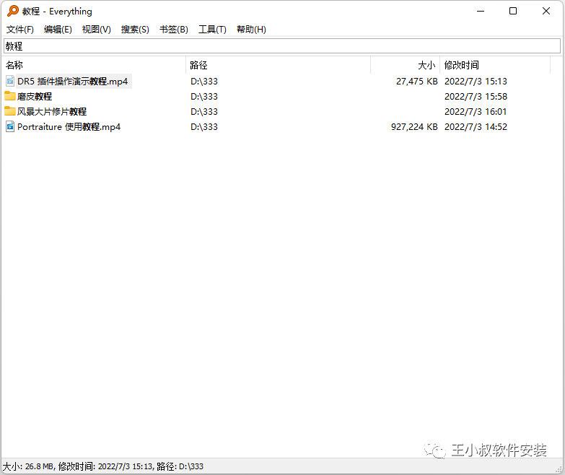Click the D:\333 path of the Portraiture row
The image size is (565, 475).
coord(204,127)
